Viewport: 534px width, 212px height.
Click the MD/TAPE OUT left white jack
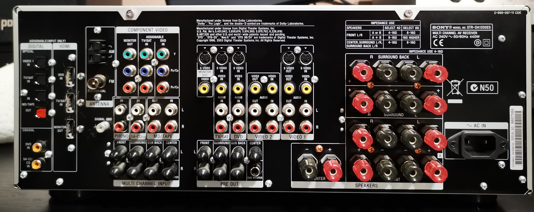[x=154, y=110]
